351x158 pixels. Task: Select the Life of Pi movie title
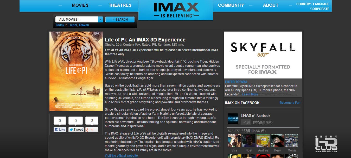[145, 40]
